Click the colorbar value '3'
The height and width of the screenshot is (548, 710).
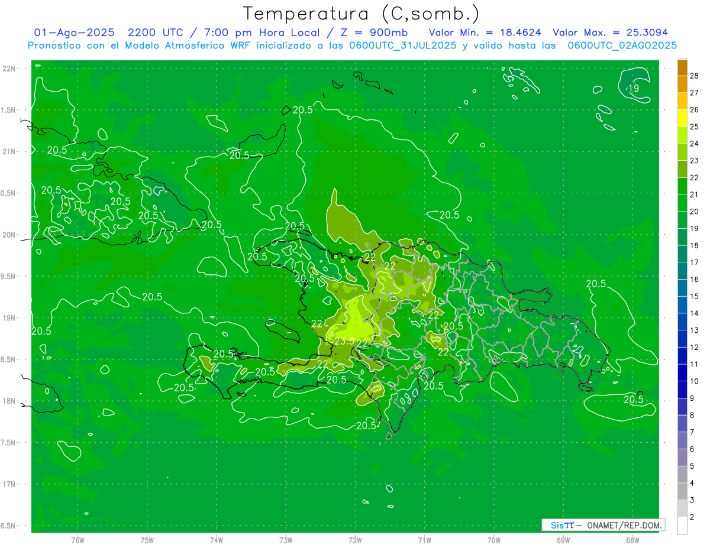[x=692, y=500]
